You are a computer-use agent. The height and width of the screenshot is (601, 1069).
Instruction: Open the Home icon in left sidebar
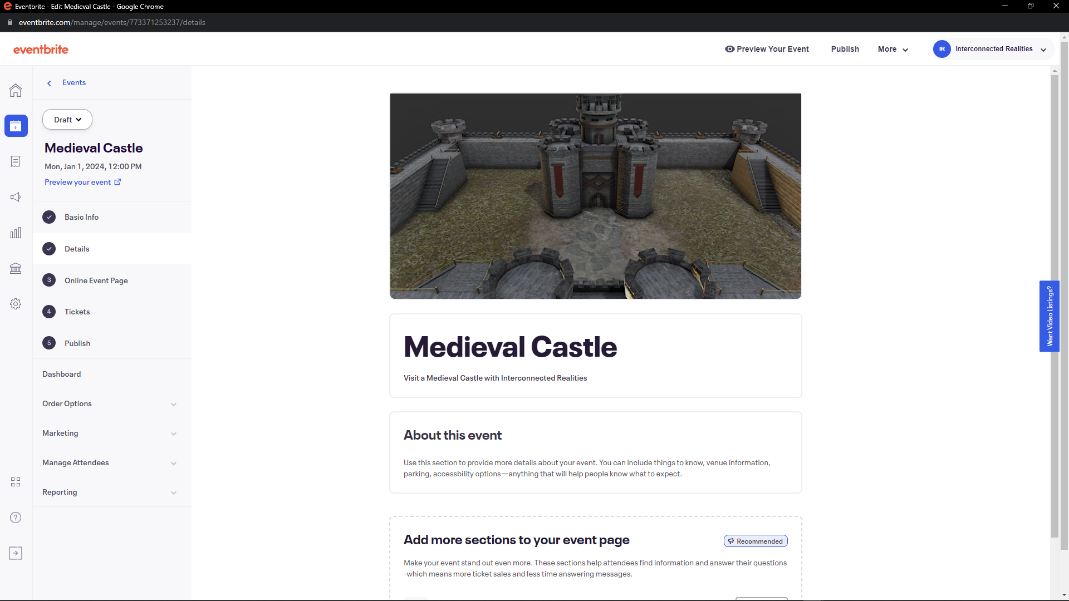tap(16, 90)
